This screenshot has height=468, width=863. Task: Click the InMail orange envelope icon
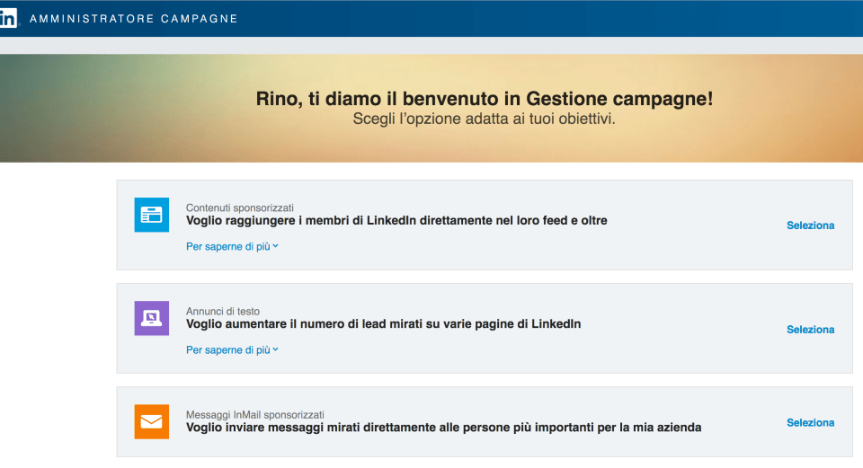coord(151,421)
